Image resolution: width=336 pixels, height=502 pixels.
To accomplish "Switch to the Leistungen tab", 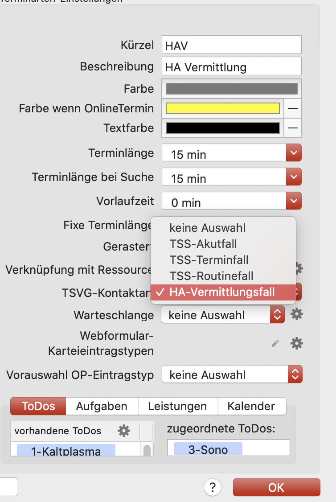I will 177,406.
